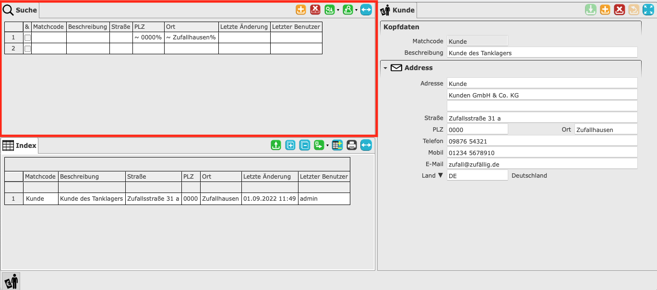The image size is (657, 290).
Task: Click the blue collapse-all minus icon in Index
Action: click(305, 145)
